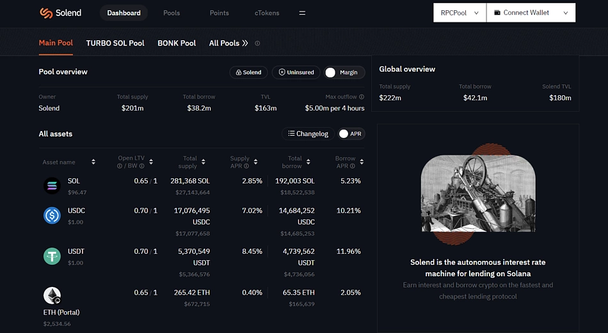
Task: Select the SOL asset row name
Action: point(74,181)
